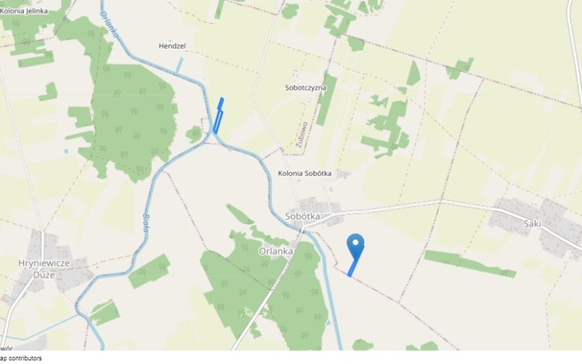The image size is (582, 364).
Task: Open the map contributors attribution link
Action: click(x=21, y=358)
